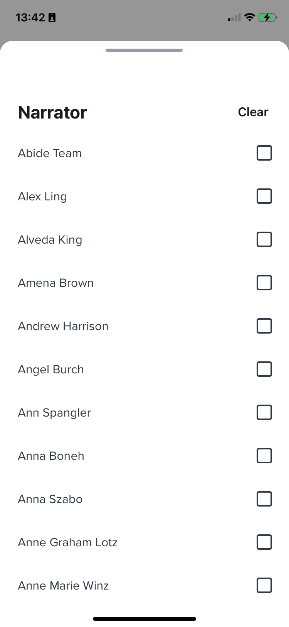This screenshot has width=289, height=627.
Task: Select Alveda King checkbox
Action: pyautogui.click(x=264, y=239)
